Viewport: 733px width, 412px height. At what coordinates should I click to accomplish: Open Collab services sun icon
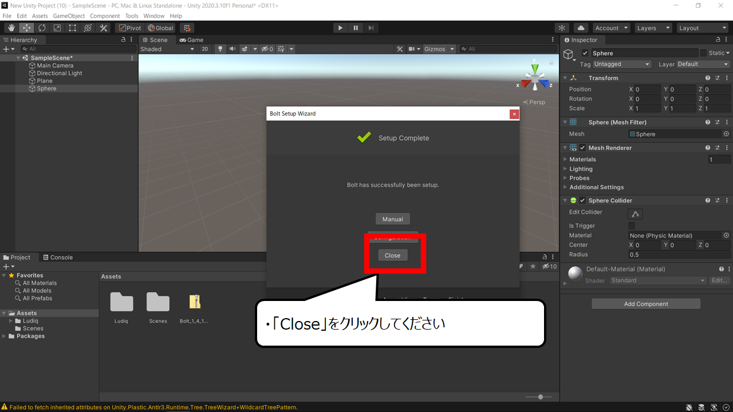tap(562, 28)
